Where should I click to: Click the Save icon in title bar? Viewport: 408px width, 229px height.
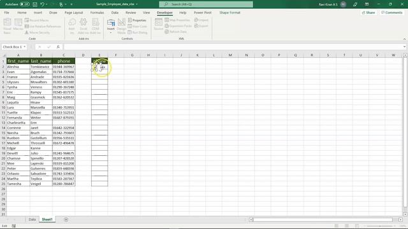[35, 4]
